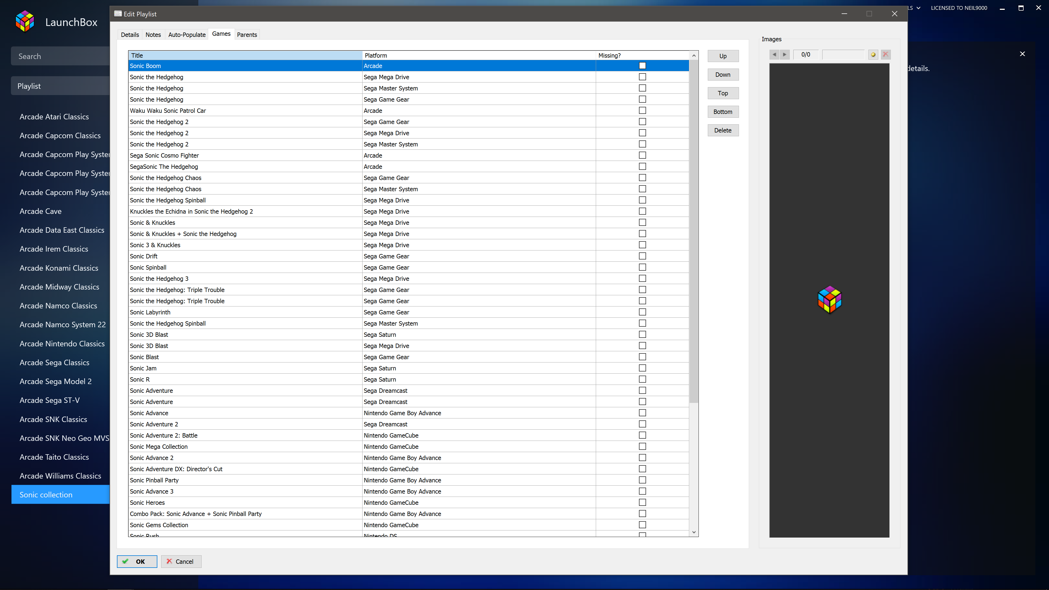Click the previous image arrow
This screenshot has height=590, width=1049.
coord(774,55)
